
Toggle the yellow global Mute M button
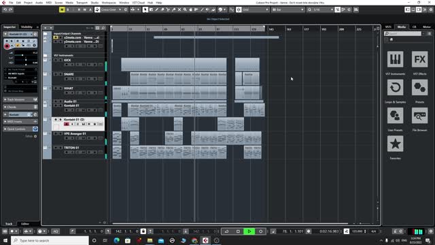coord(62,10)
